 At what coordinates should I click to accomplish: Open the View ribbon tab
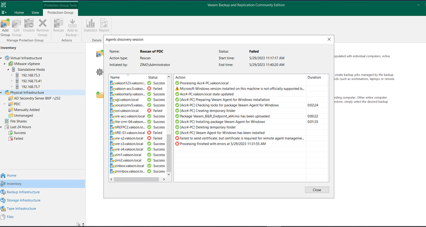tap(35, 13)
